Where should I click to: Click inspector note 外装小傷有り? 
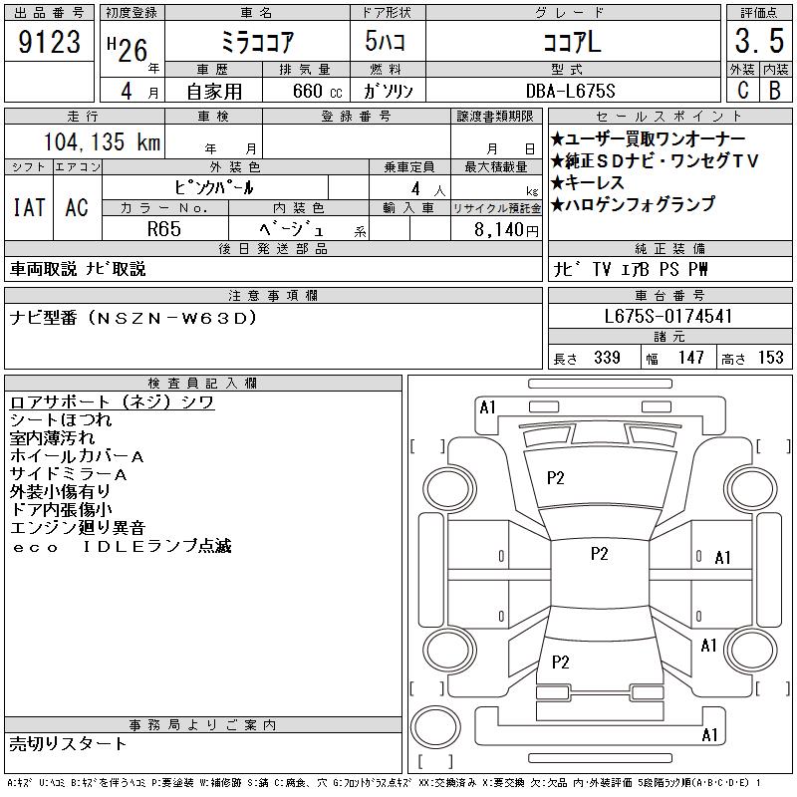60,491
